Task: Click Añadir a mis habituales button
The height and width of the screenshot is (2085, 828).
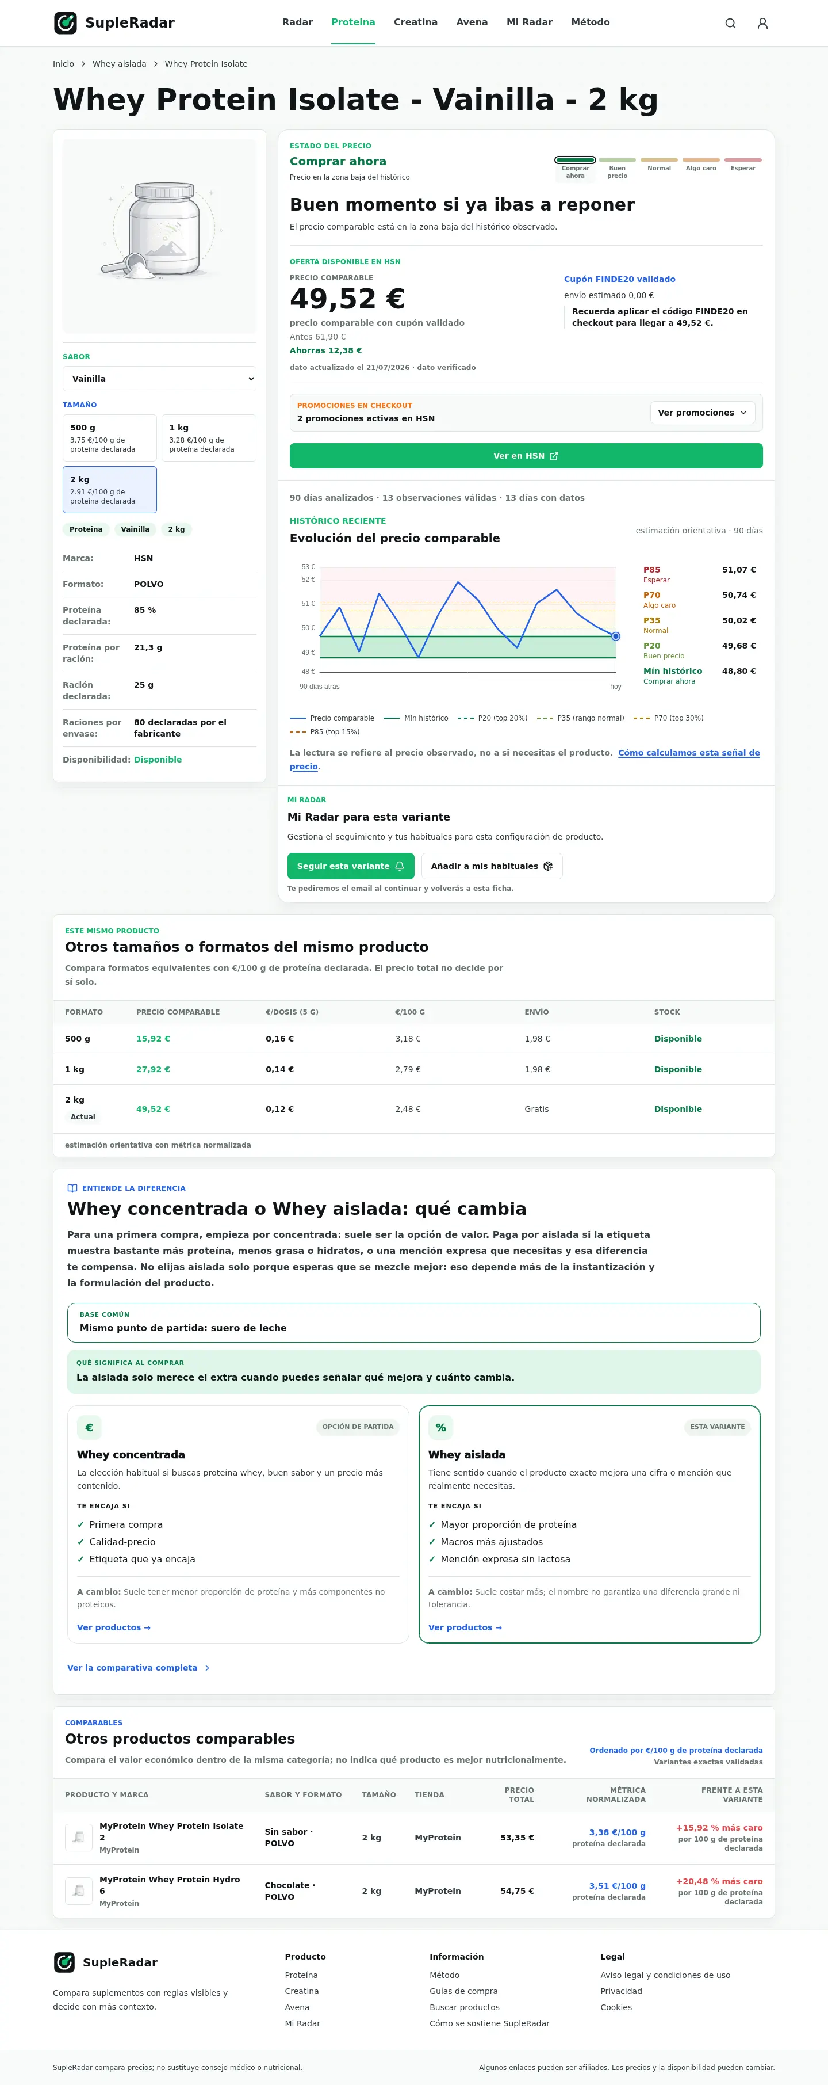Action: click(492, 866)
